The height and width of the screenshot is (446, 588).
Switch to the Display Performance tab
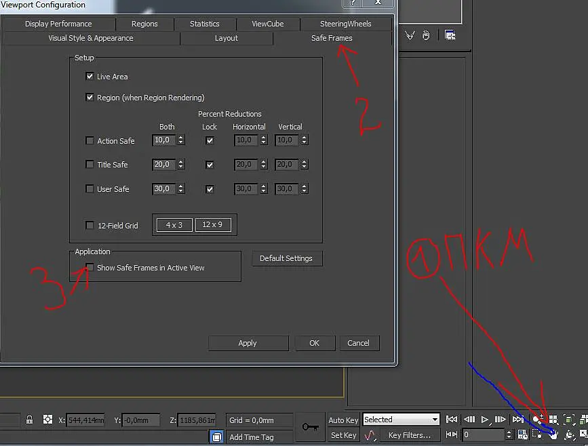point(58,24)
